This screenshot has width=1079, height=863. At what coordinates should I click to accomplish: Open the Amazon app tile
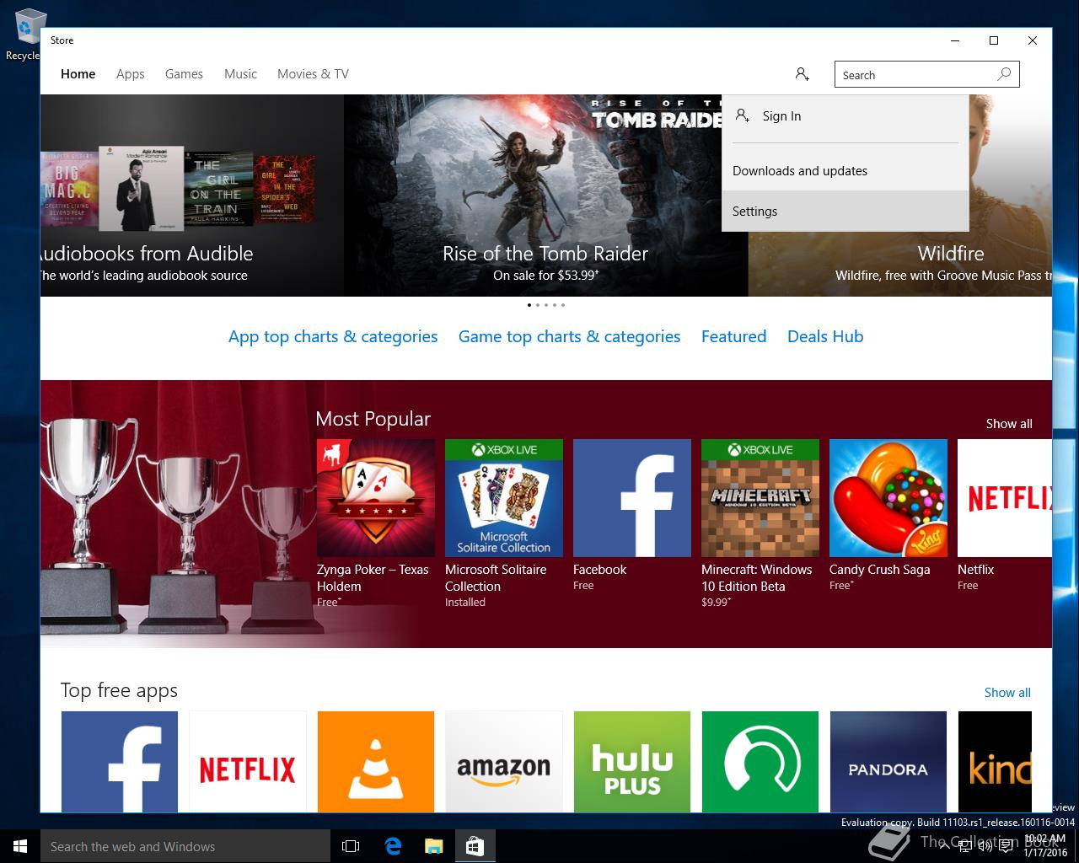point(504,761)
